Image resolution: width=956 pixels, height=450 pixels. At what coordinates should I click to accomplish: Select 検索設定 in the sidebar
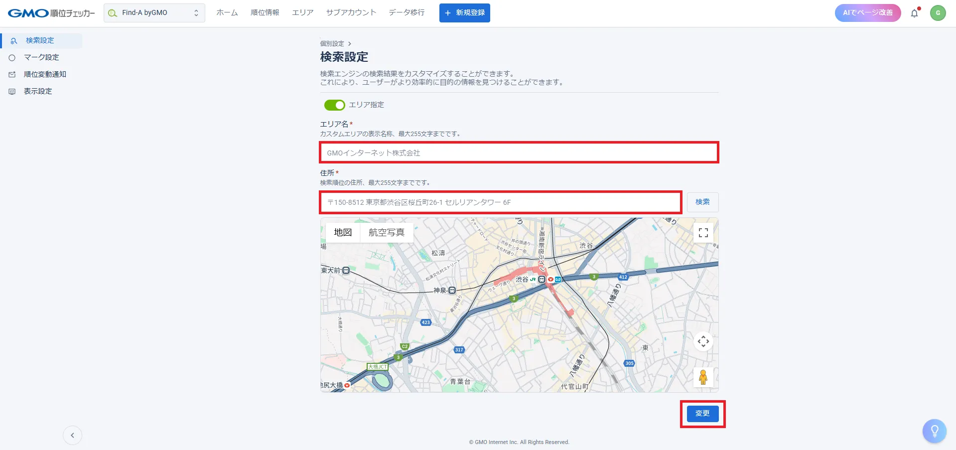42,41
